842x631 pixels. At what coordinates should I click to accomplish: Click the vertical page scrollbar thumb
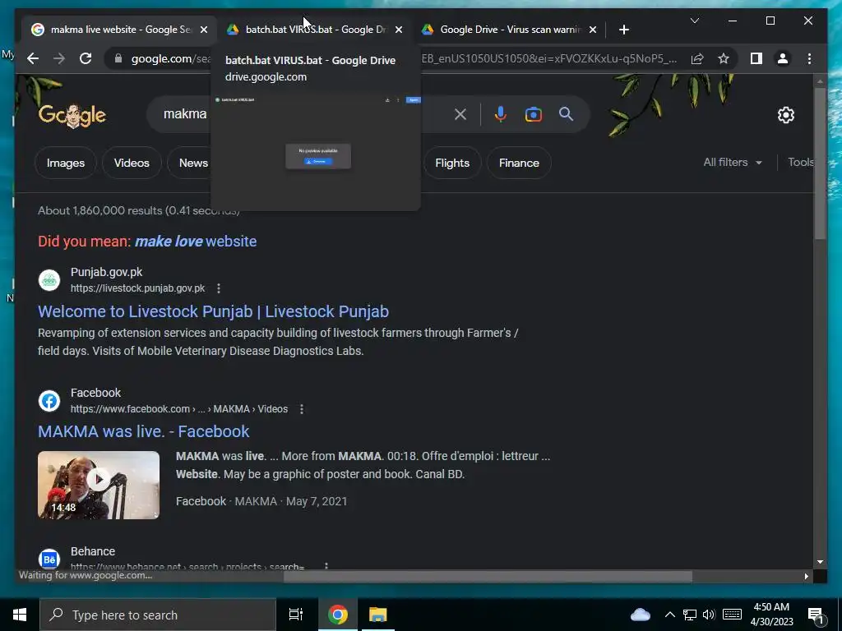(x=820, y=164)
